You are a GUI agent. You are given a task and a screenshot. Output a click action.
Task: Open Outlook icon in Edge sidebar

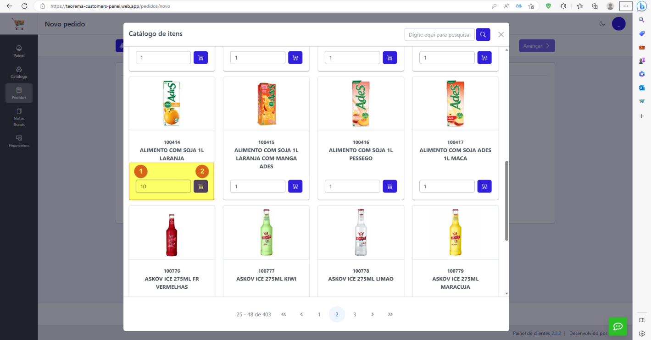pos(642,87)
